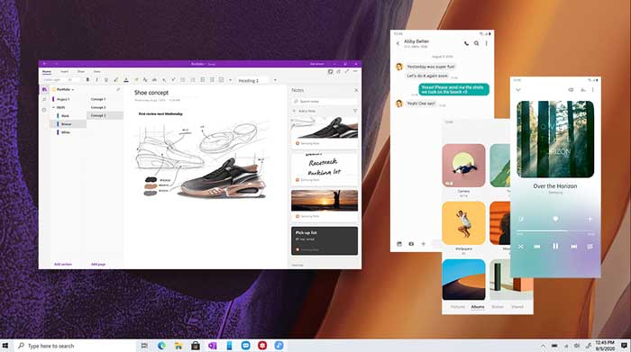Open search in the messages conversation
The image size is (631, 352).
pos(477,43)
